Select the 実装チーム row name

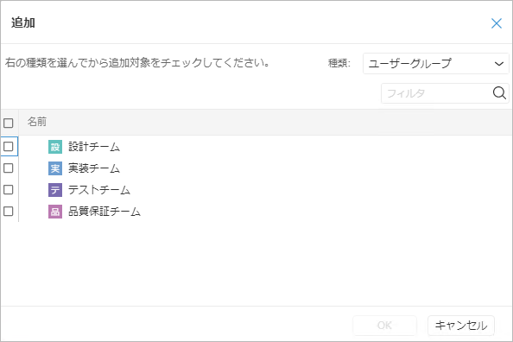[x=94, y=168]
